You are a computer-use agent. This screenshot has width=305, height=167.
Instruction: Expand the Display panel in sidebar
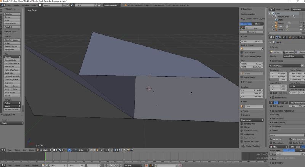[x=246, y=111]
